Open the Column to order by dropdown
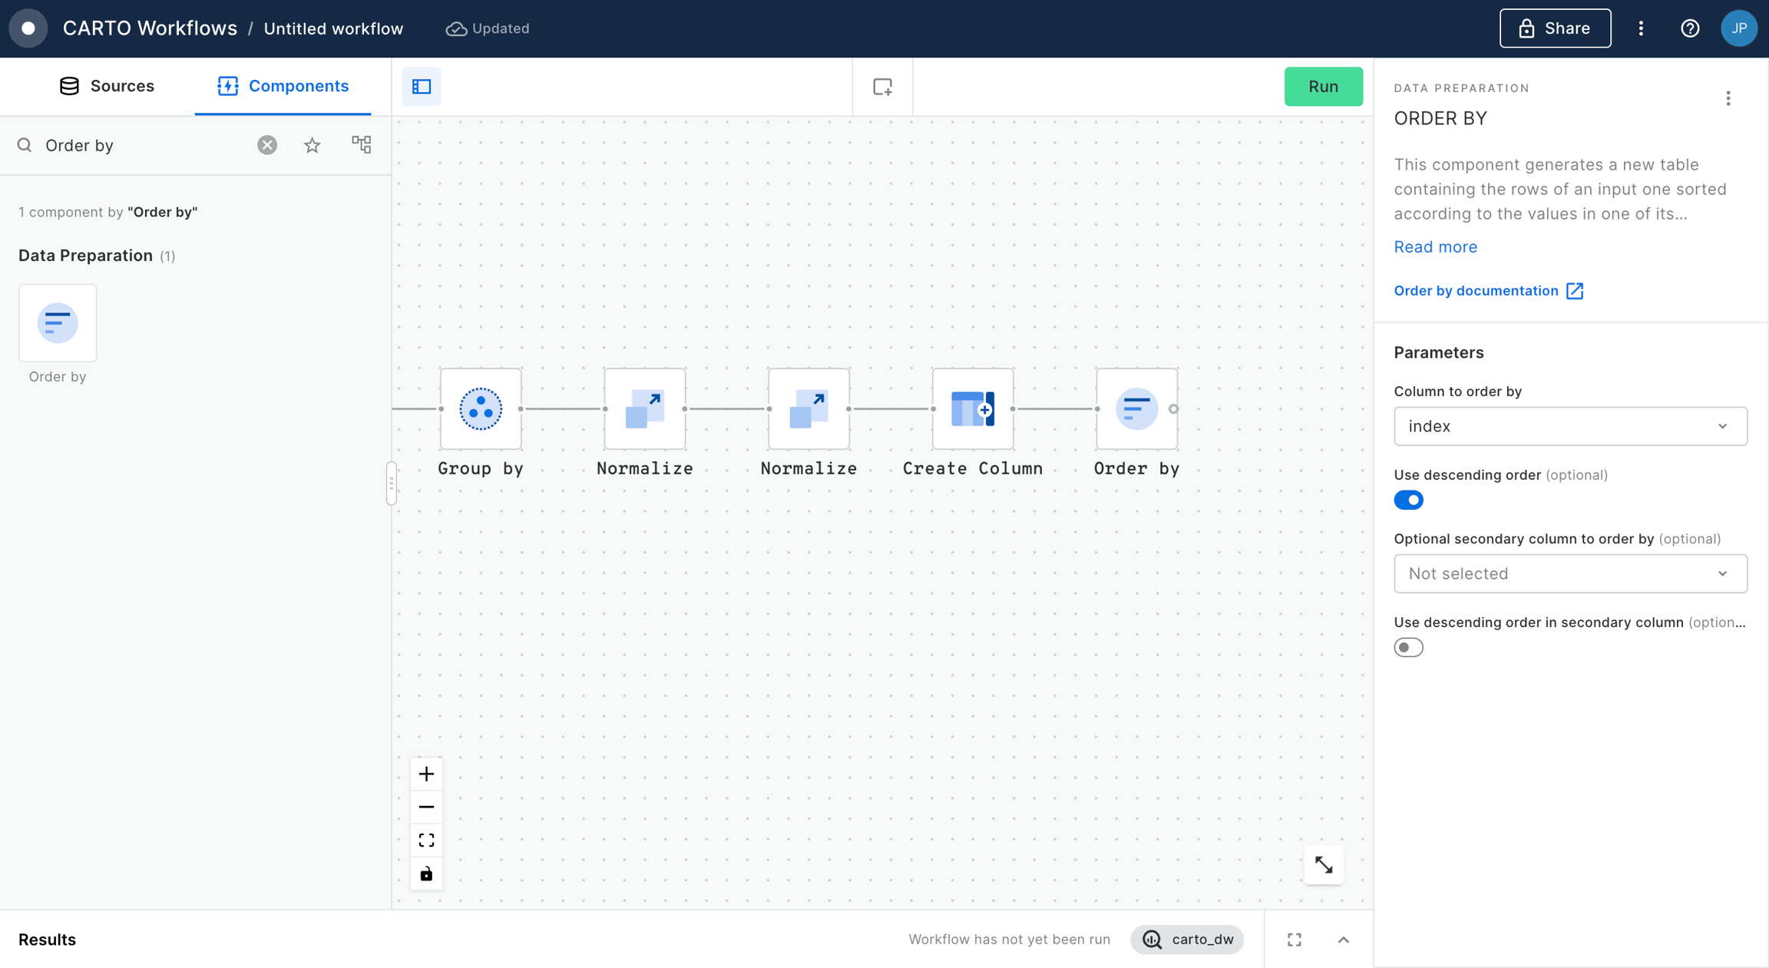Image resolution: width=1769 pixels, height=968 pixels. coord(1569,426)
